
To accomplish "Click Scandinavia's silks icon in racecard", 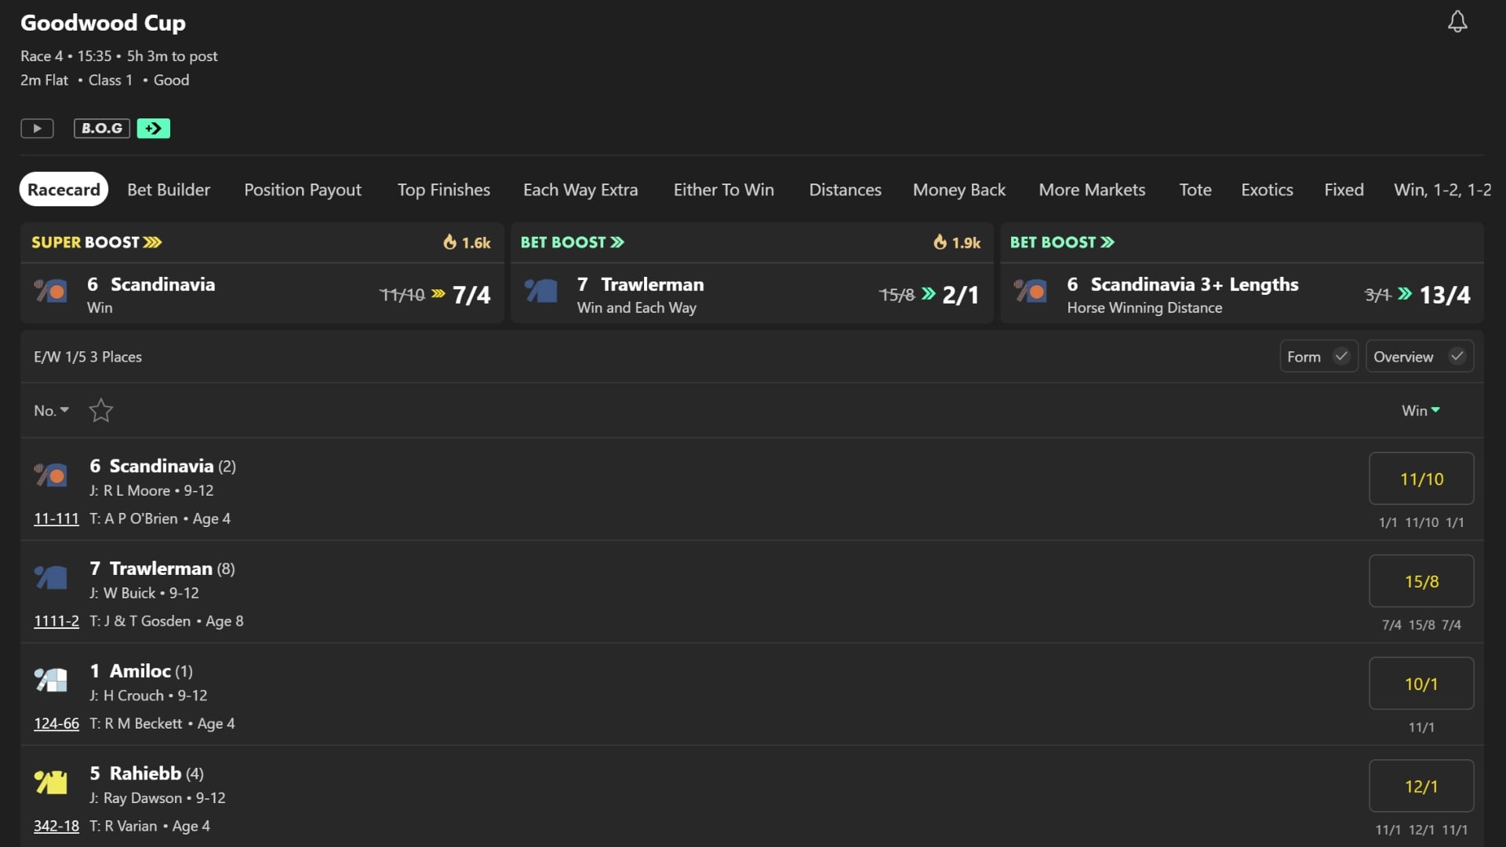I will coord(51,474).
